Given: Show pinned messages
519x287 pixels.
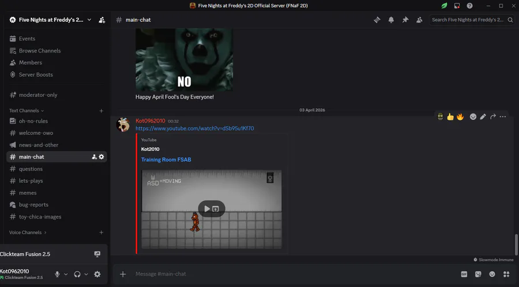Looking at the screenshot, I should 405,20.
